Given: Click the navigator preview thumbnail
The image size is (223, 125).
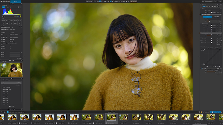Looking at the screenshot, I should point(11,70).
